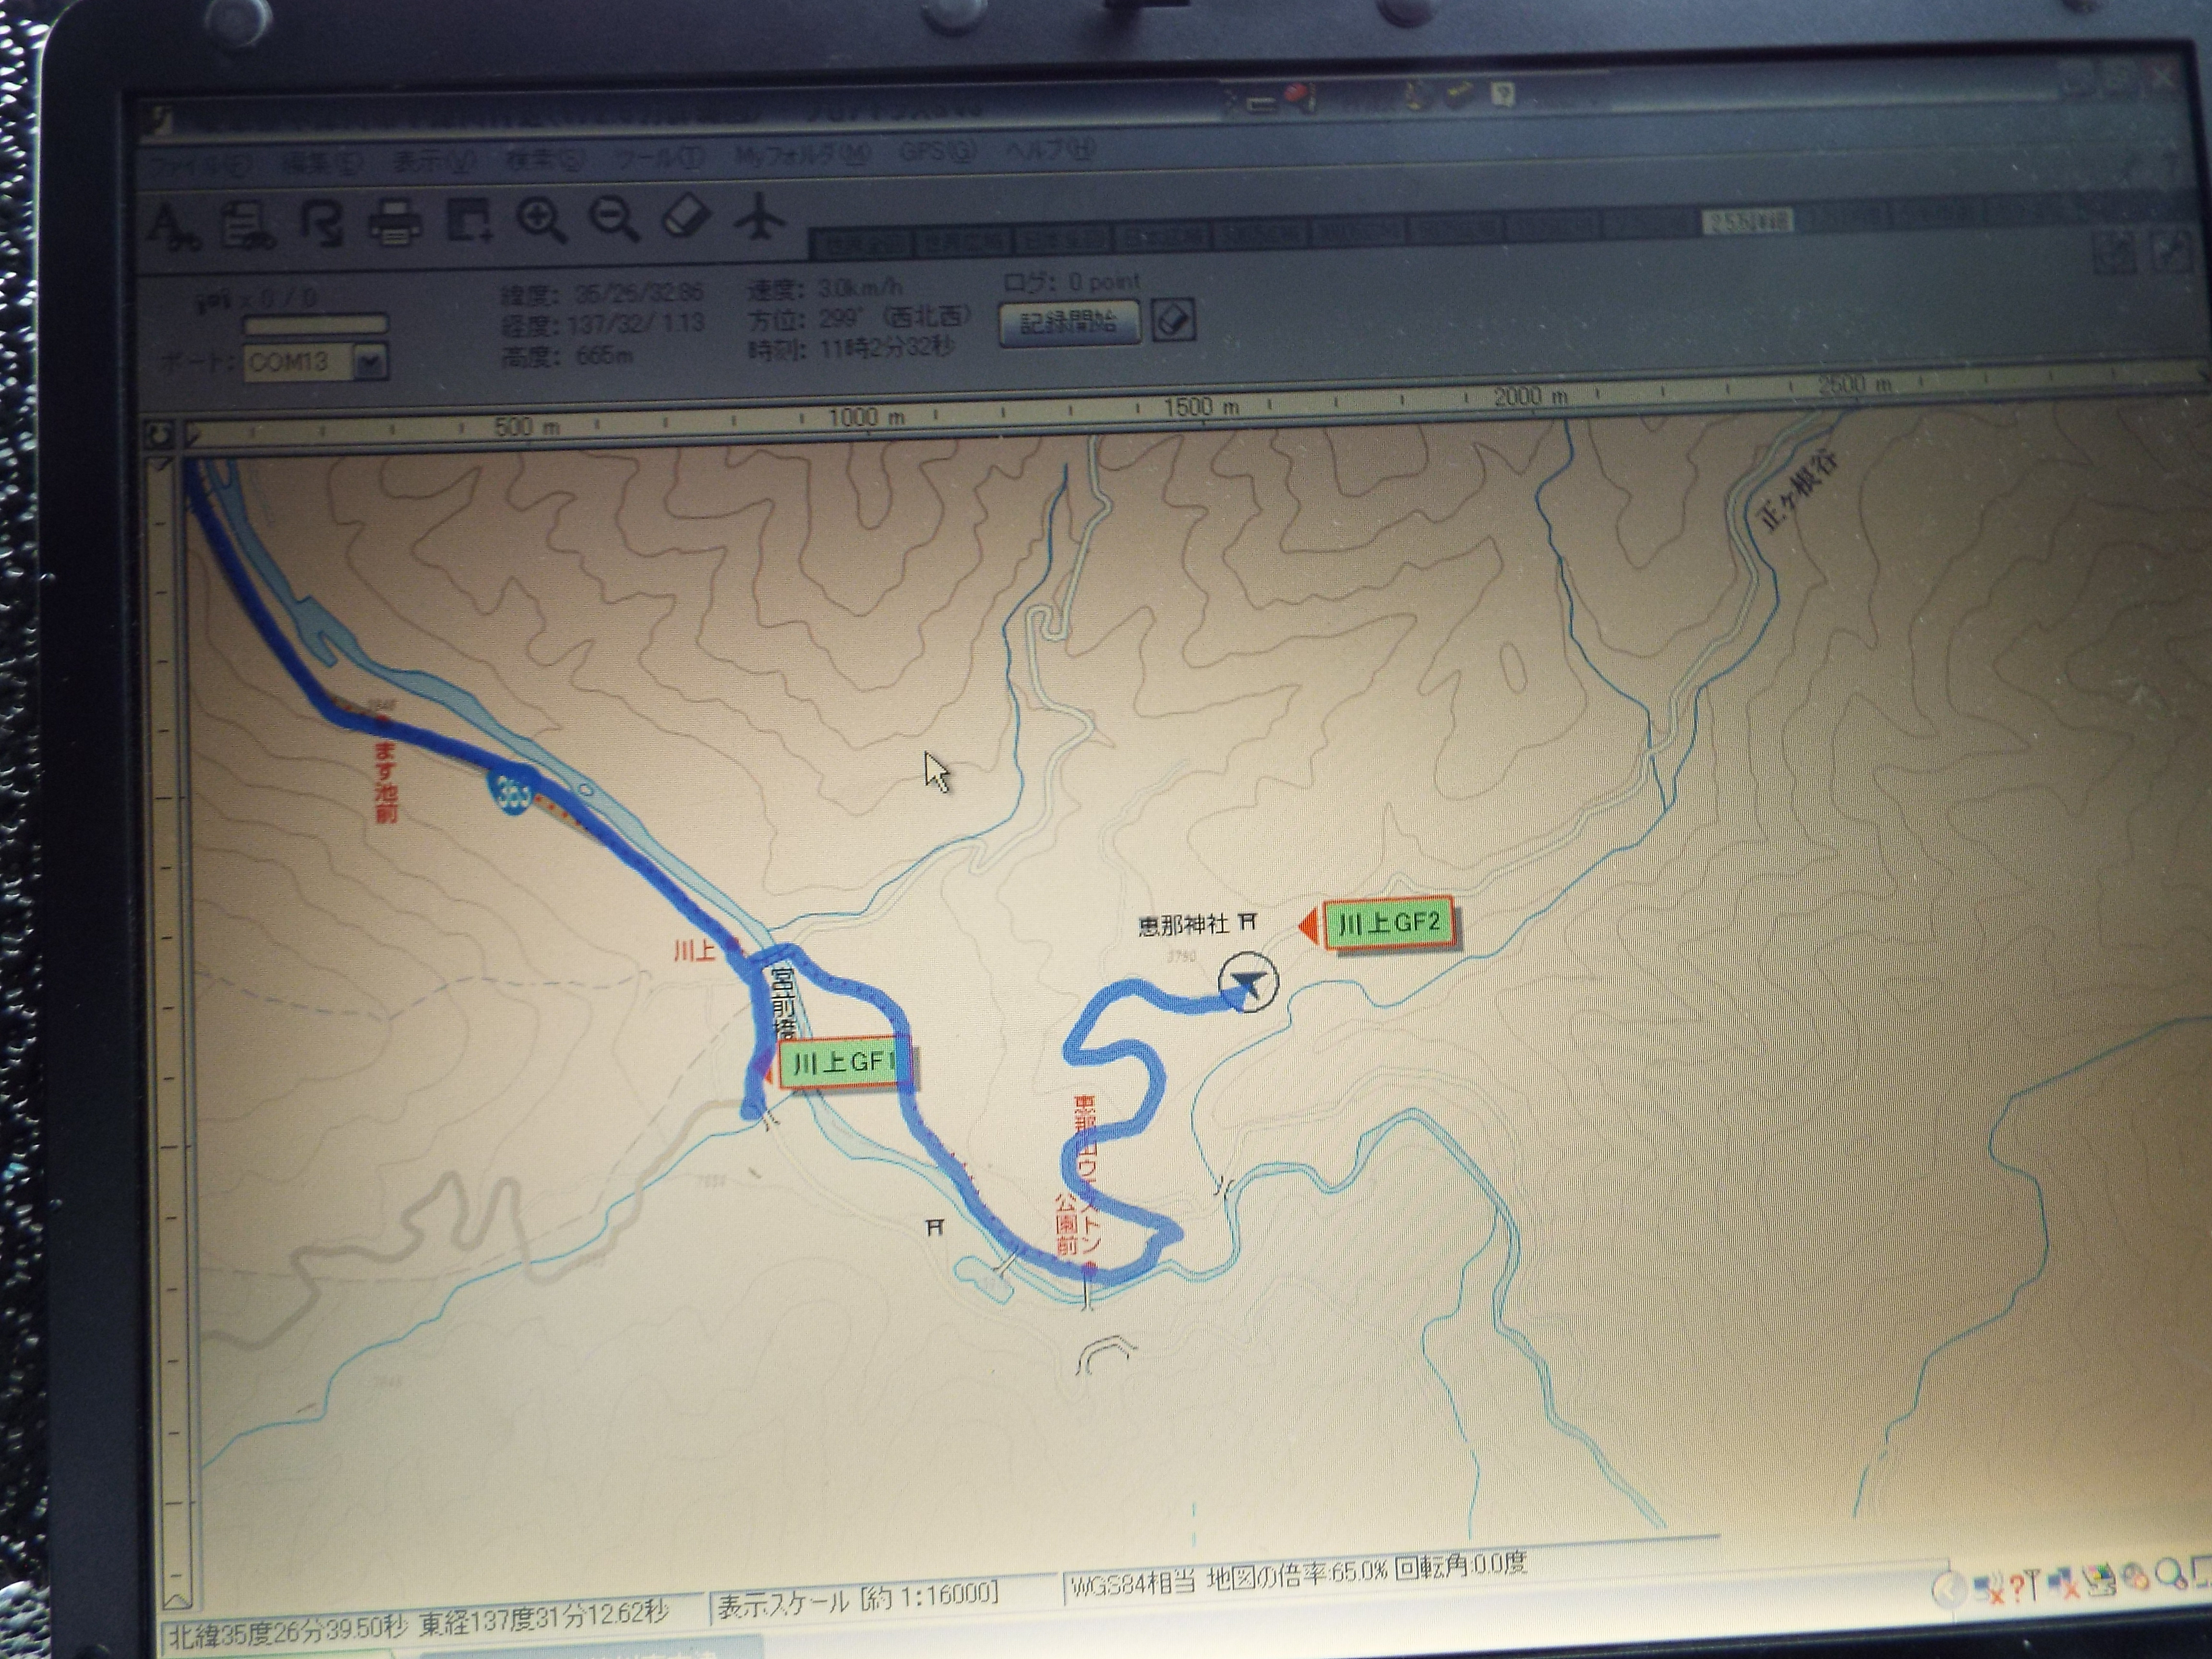Click the 川上GF2 waypoint label
The height and width of the screenshot is (1659, 2212).
pyautogui.click(x=1389, y=924)
